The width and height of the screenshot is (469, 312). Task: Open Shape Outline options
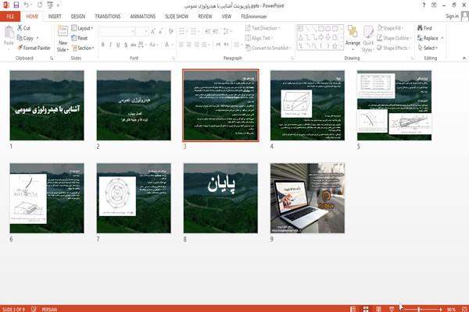(x=394, y=38)
